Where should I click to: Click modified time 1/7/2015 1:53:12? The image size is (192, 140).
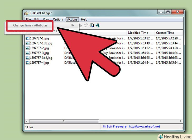pos(140,38)
